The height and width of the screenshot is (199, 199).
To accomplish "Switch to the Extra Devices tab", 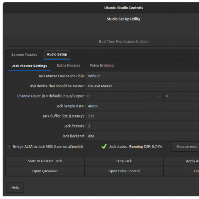I will click(68, 65).
